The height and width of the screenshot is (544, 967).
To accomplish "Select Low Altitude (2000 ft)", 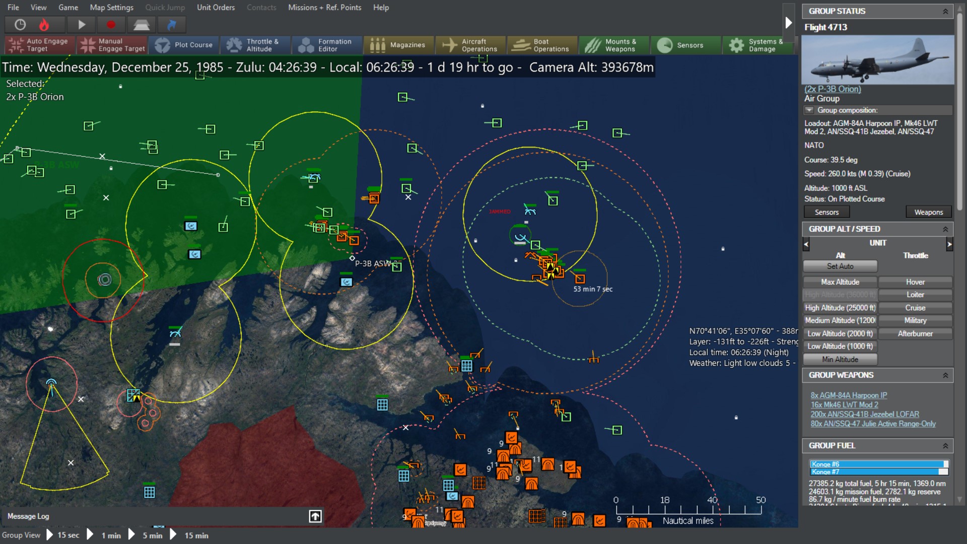I will [840, 333].
